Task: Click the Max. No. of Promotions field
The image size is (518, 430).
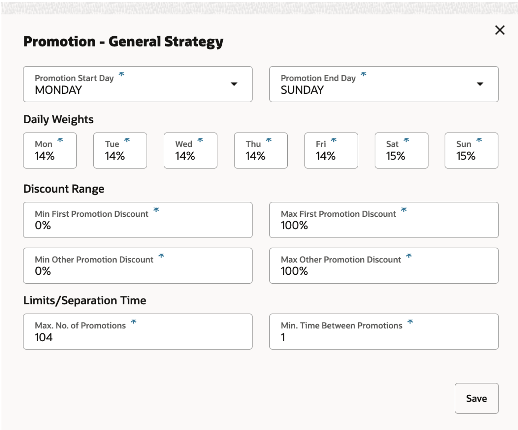Action: click(138, 331)
